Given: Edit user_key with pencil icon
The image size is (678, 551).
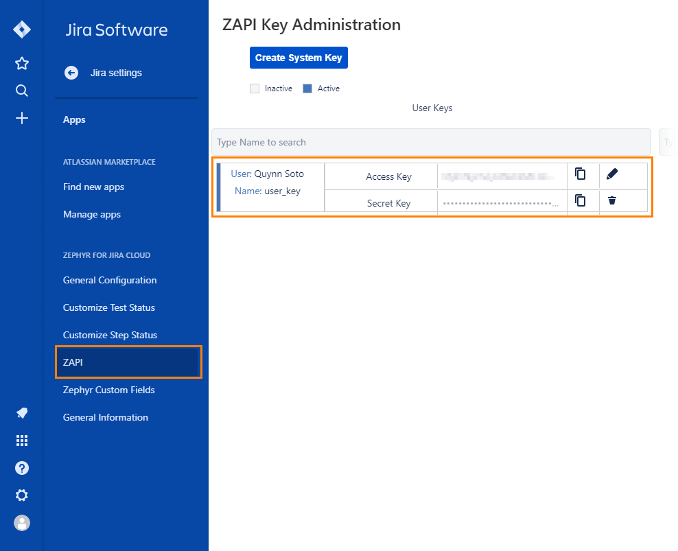Looking at the screenshot, I should (x=612, y=174).
